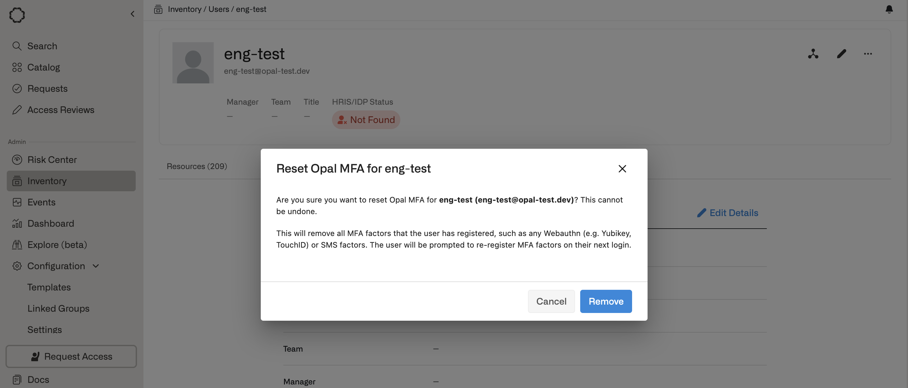The image size is (908, 388).
Task: Close the Reset Opal MFA dialog
Action: [622, 169]
